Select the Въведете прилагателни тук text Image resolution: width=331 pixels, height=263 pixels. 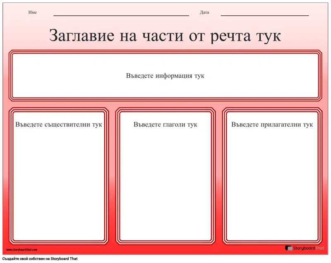tap(272, 124)
